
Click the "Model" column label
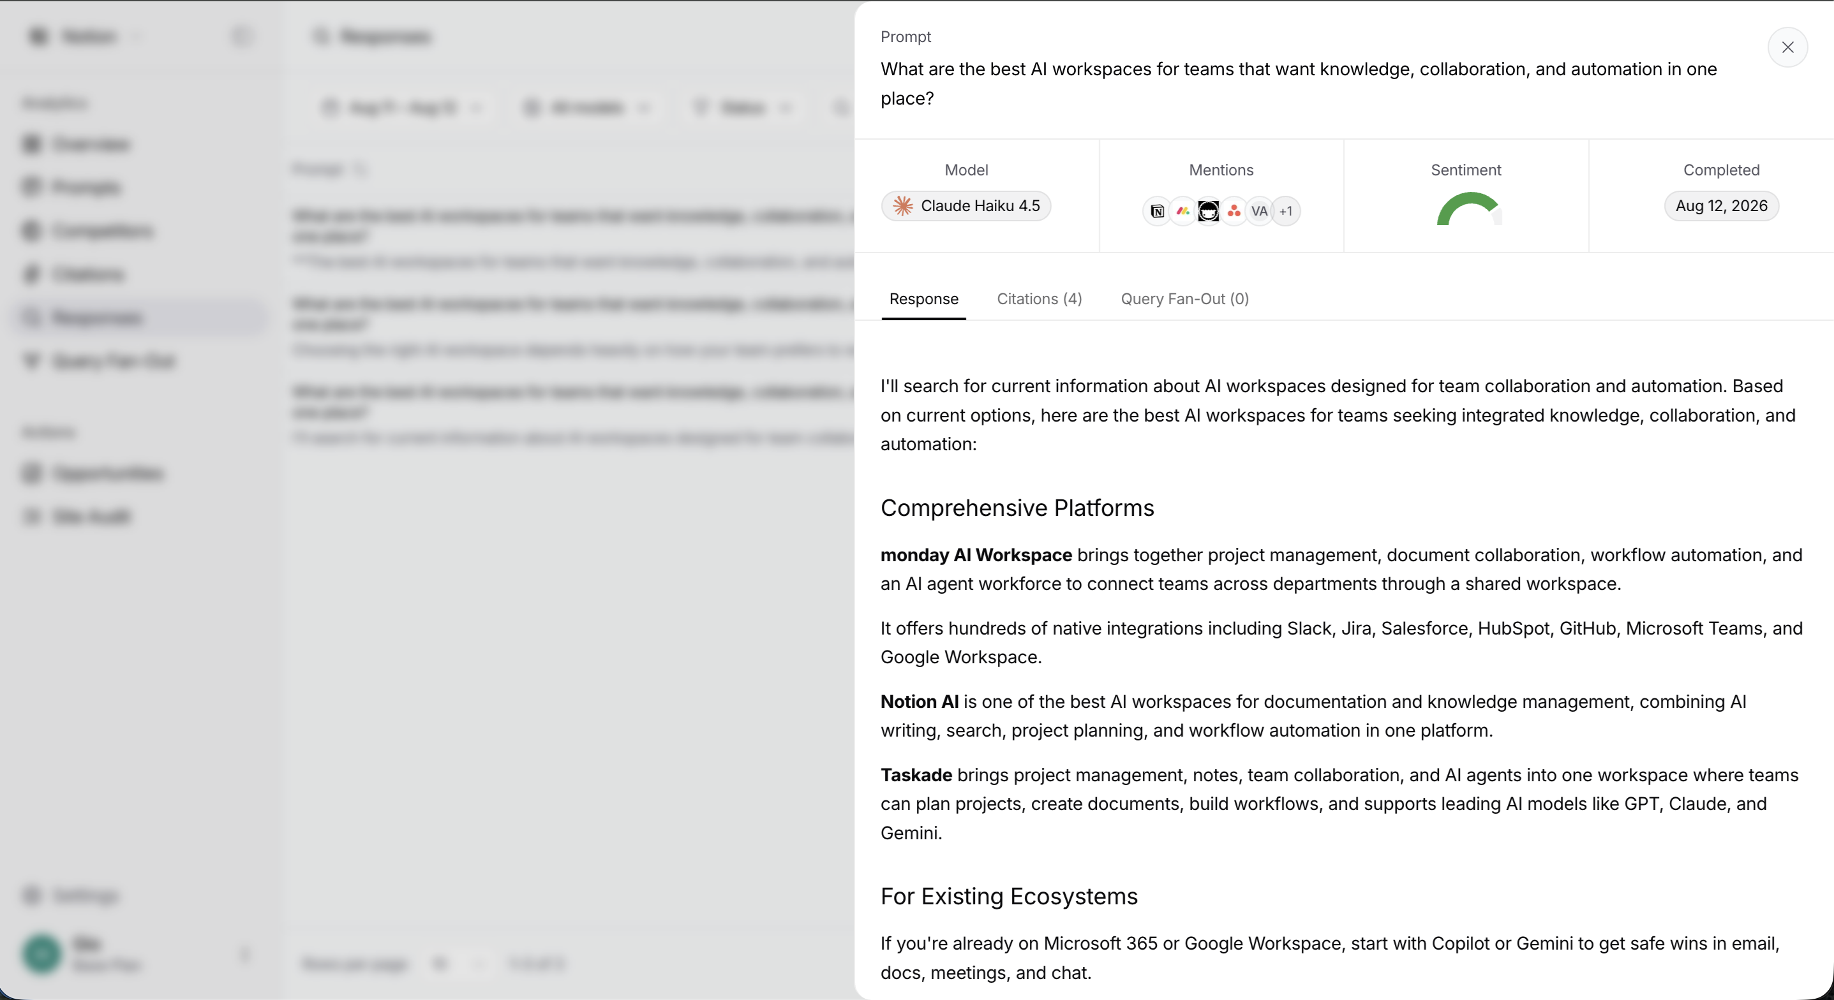966,170
